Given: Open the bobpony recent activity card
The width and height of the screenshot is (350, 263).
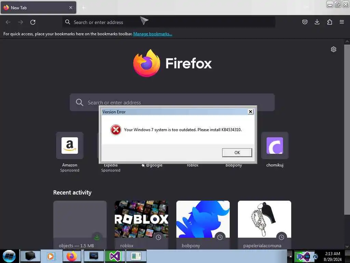Looking at the screenshot, I should pyautogui.click(x=203, y=225).
